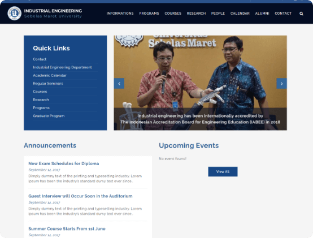313x238 pixels.
Task: Click the Quick Links heading
Action: pos(51,48)
